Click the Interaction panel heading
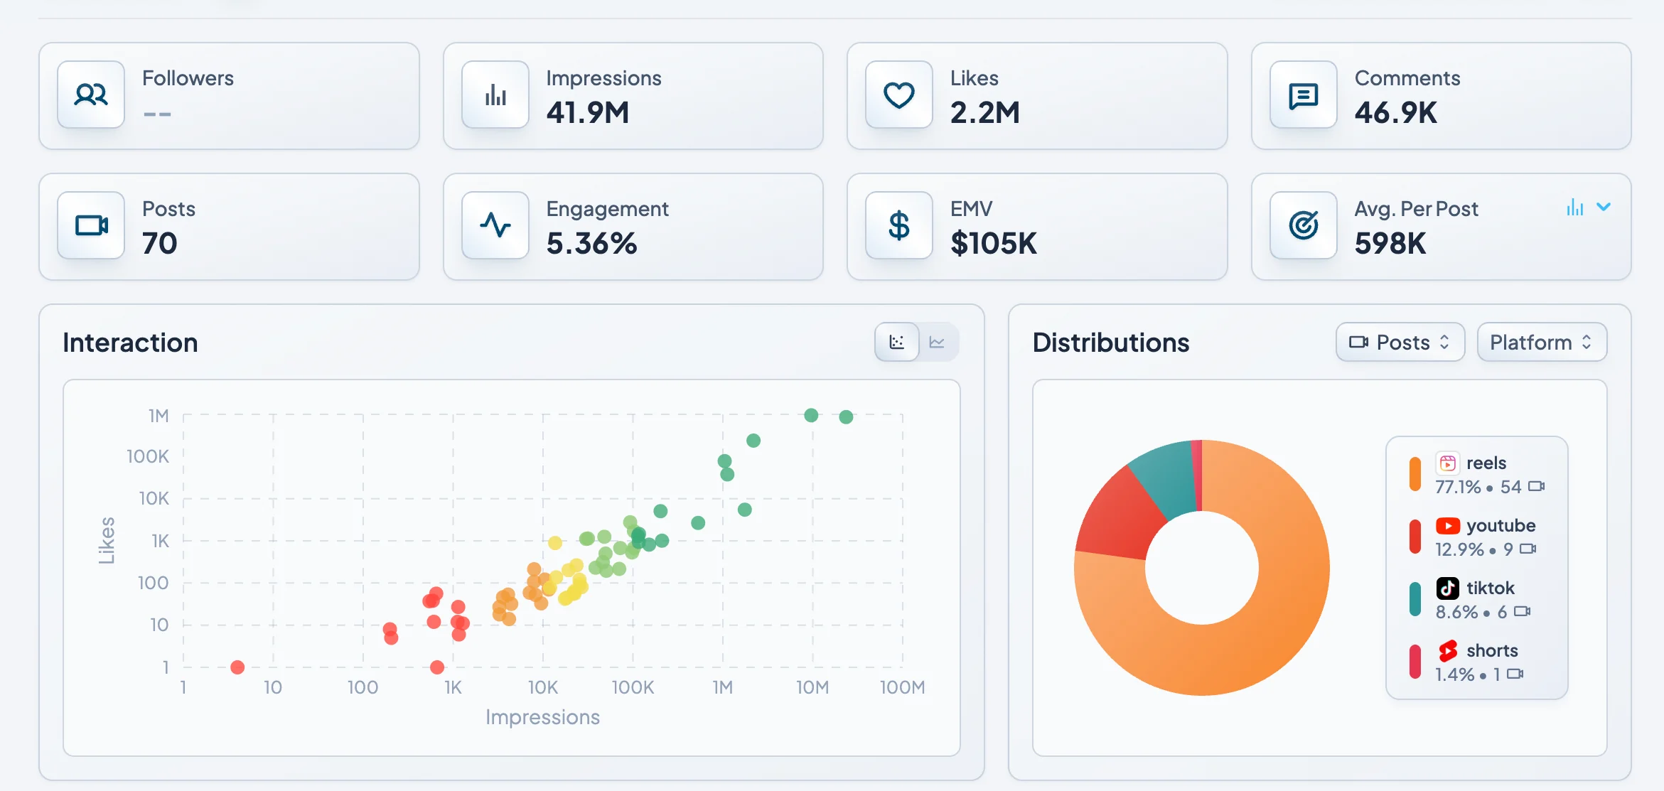 (x=130, y=343)
